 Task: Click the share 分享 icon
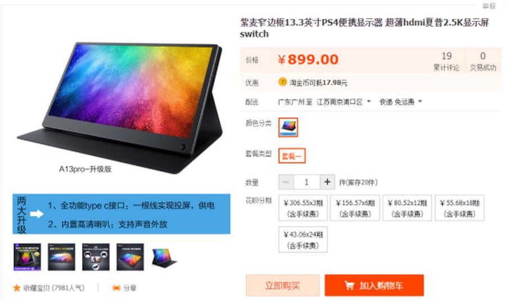(x=116, y=288)
